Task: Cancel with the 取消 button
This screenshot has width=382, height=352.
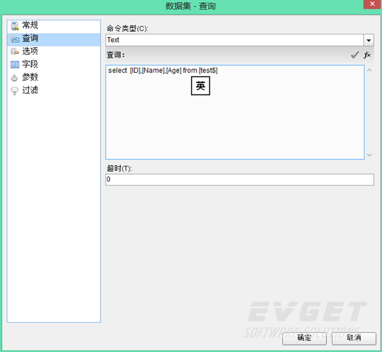Action: click(354, 339)
